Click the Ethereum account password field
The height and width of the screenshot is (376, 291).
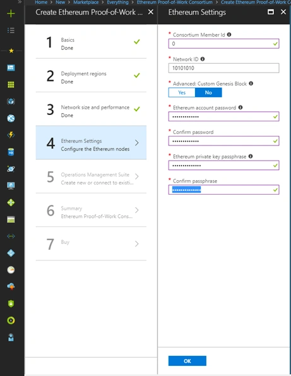tap(223, 116)
